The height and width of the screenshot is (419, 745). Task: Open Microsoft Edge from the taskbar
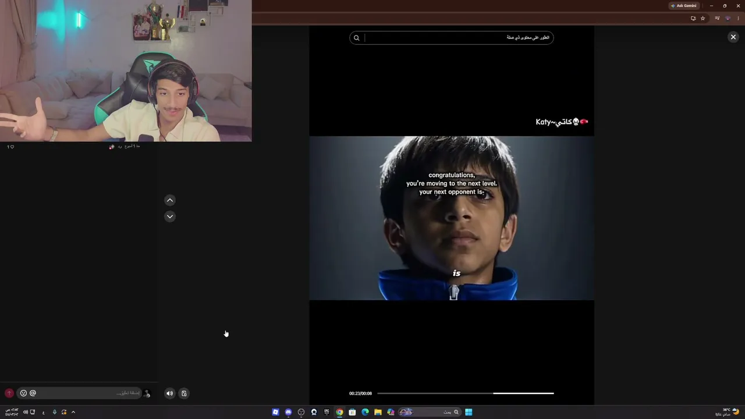coord(365,412)
